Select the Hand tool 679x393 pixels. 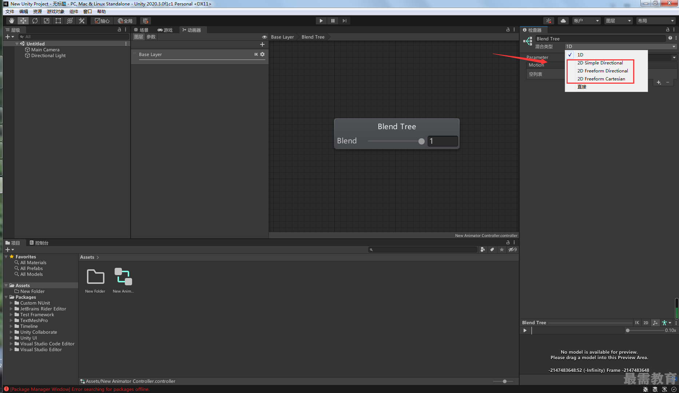pyautogui.click(x=12, y=21)
